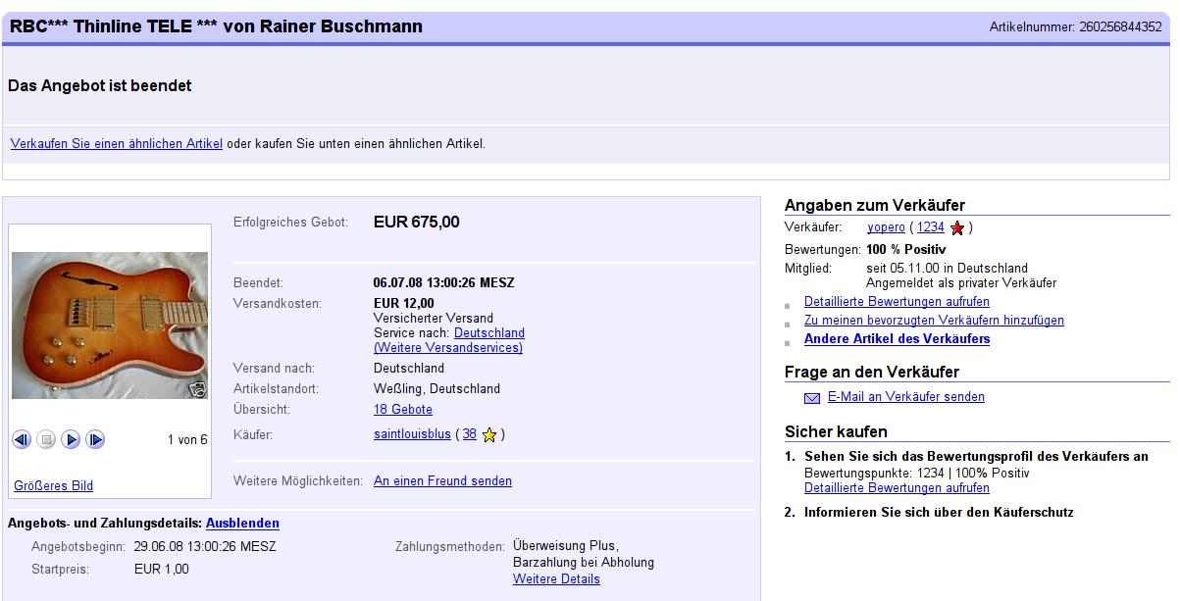The height and width of the screenshot is (601, 1180).
Task: Click 'Angaben zum Verkäufer' heading
Action: tap(875, 206)
